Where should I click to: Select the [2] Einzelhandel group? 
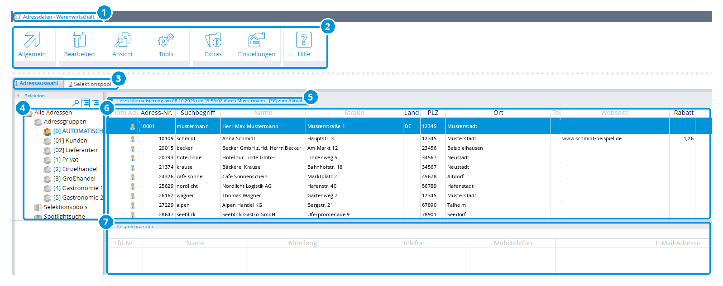75,169
